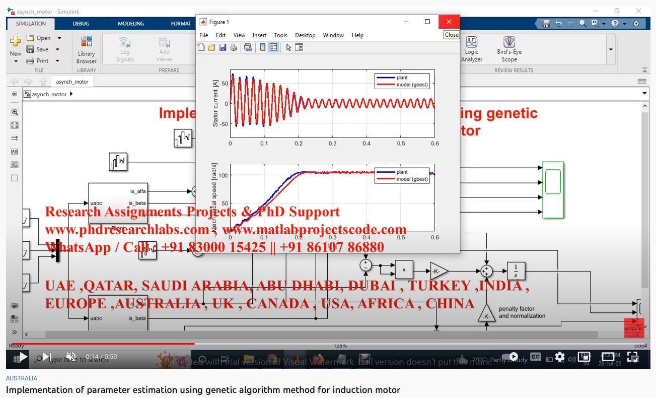Click the Integrator 1/s block
Screen dimensions: 656x398
(516, 271)
